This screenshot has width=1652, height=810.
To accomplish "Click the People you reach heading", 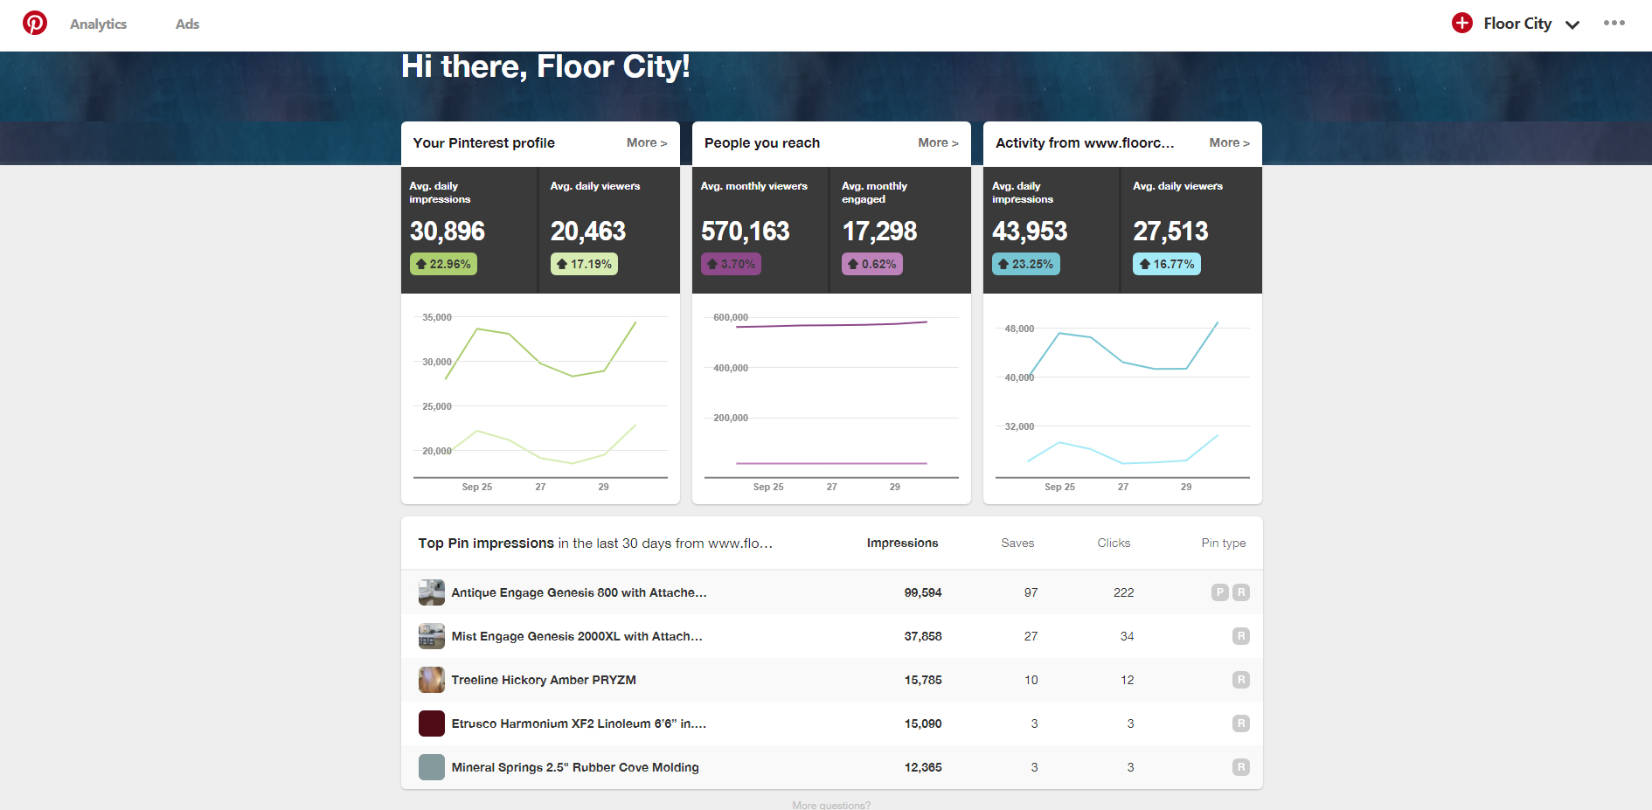I will coord(762,142).
